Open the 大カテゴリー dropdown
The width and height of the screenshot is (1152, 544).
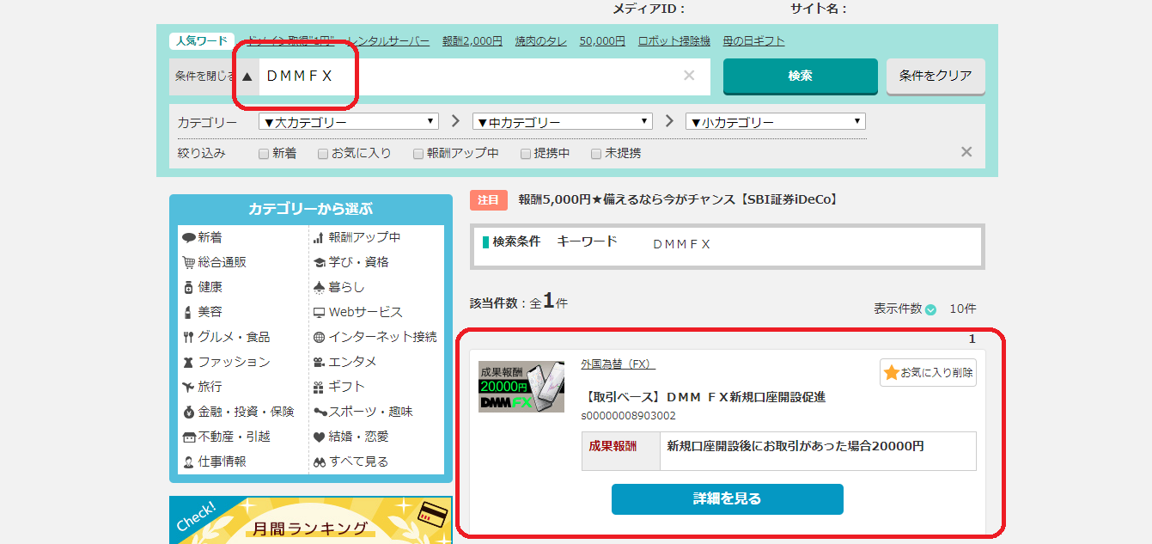[349, 122]
